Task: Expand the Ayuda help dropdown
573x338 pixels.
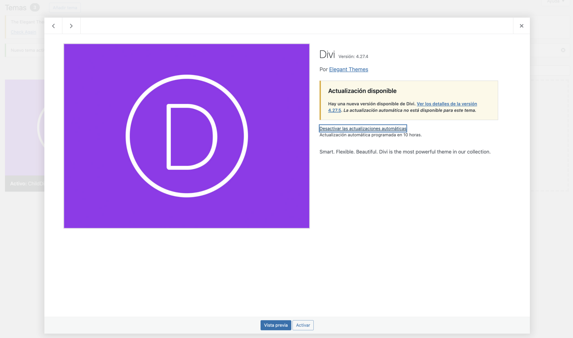Action: (x=555, y=2)
